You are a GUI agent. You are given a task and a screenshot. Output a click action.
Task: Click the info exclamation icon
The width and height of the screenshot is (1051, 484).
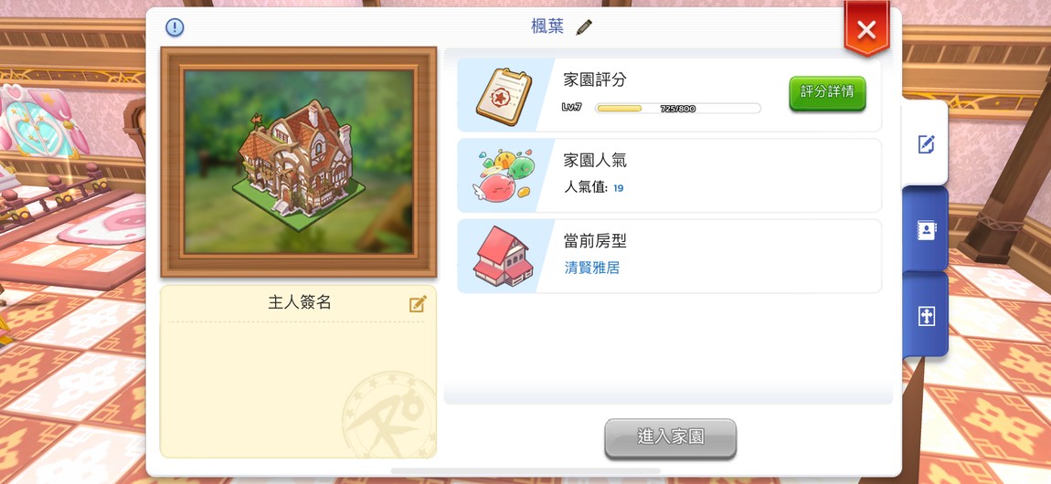coord(175,27)
